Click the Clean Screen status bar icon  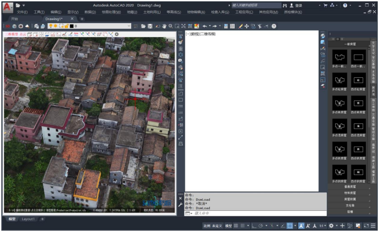point(366,225)
